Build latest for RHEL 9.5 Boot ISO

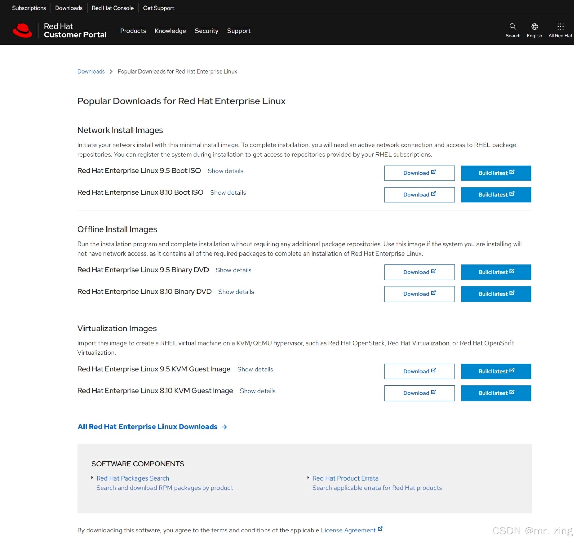click(x=496, y=173)
